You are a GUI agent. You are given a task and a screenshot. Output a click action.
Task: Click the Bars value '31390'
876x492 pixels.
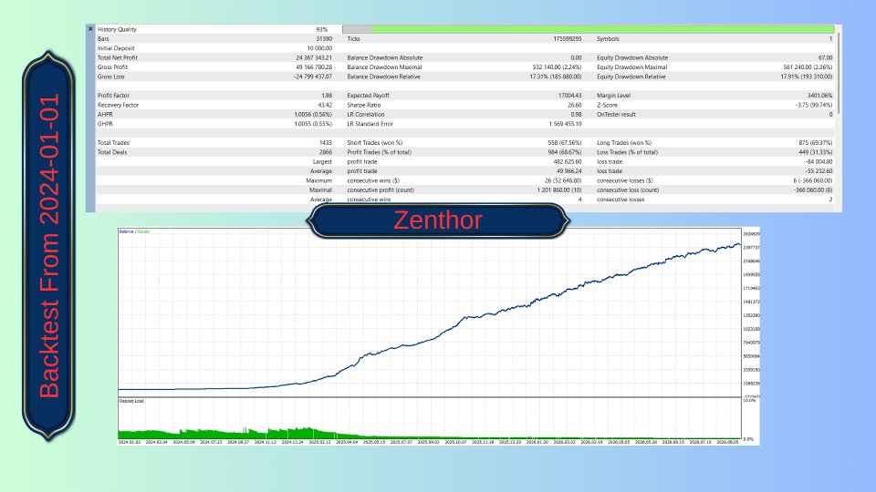tap(324, 39)
